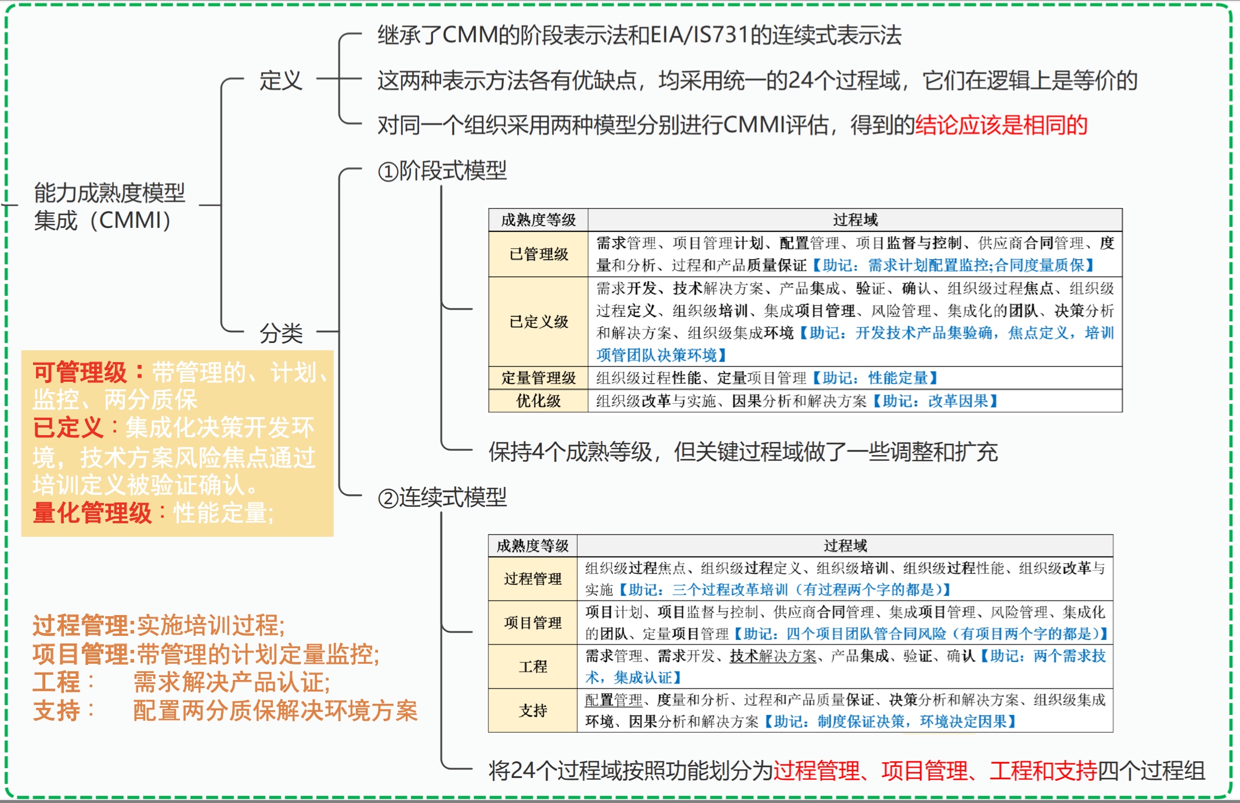Click the 分类 branch node

pyautogui.click(x=280, y=332)
